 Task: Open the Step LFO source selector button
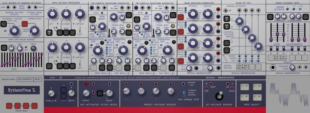(4, 48)
